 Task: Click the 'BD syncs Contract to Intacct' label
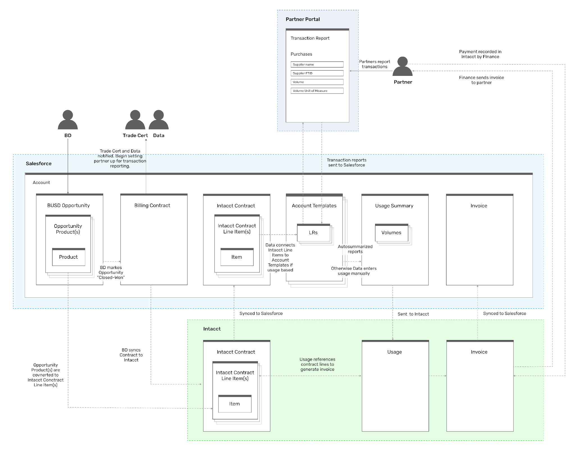pos(131,355)
